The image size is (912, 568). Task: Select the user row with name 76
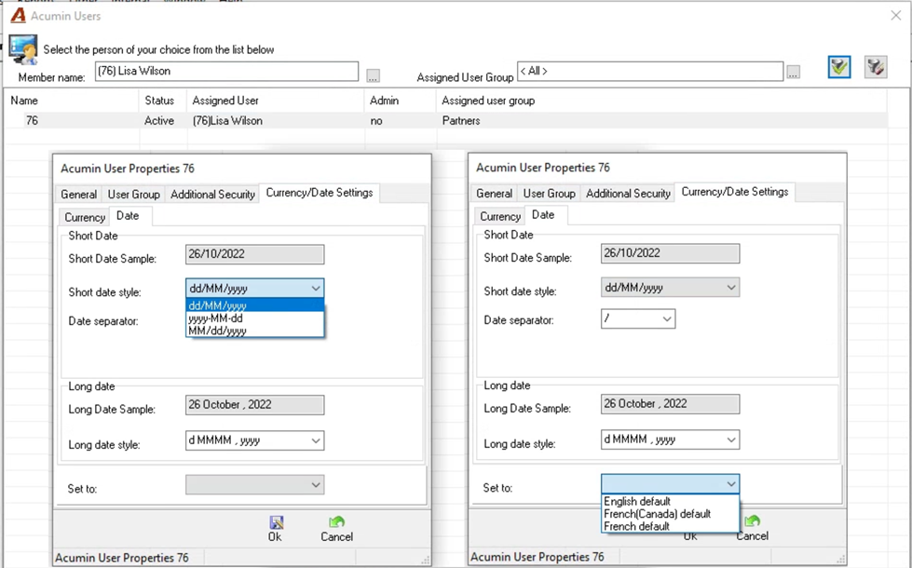445,120
